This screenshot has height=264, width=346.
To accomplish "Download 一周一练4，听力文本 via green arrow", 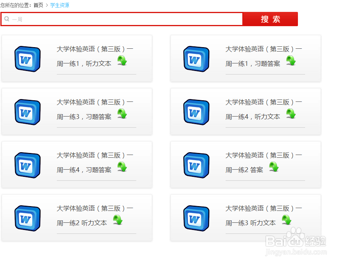I will click(x=291, y=114).
